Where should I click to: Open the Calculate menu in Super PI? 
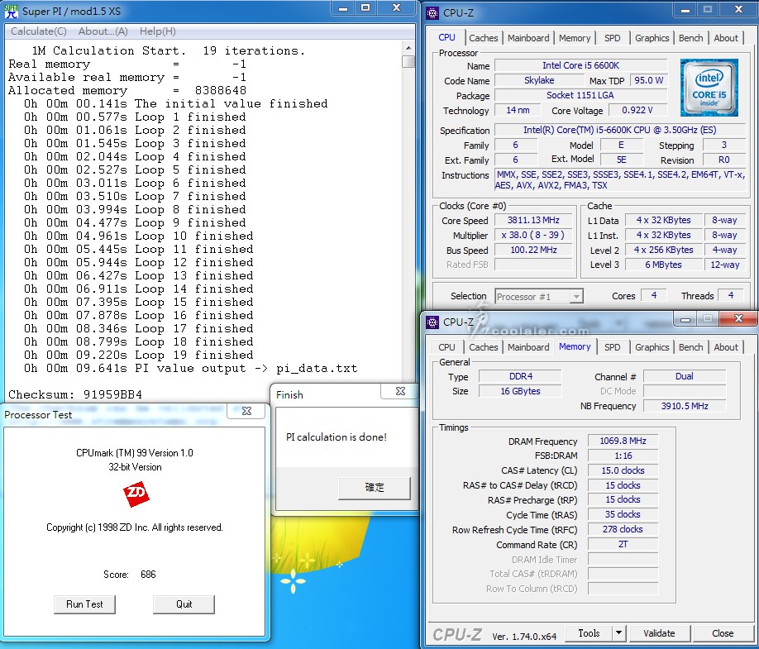click(39, 31)
